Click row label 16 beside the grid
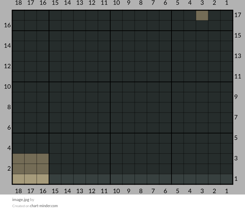Screen dimensions: 245x216 [x=7, y=25]
